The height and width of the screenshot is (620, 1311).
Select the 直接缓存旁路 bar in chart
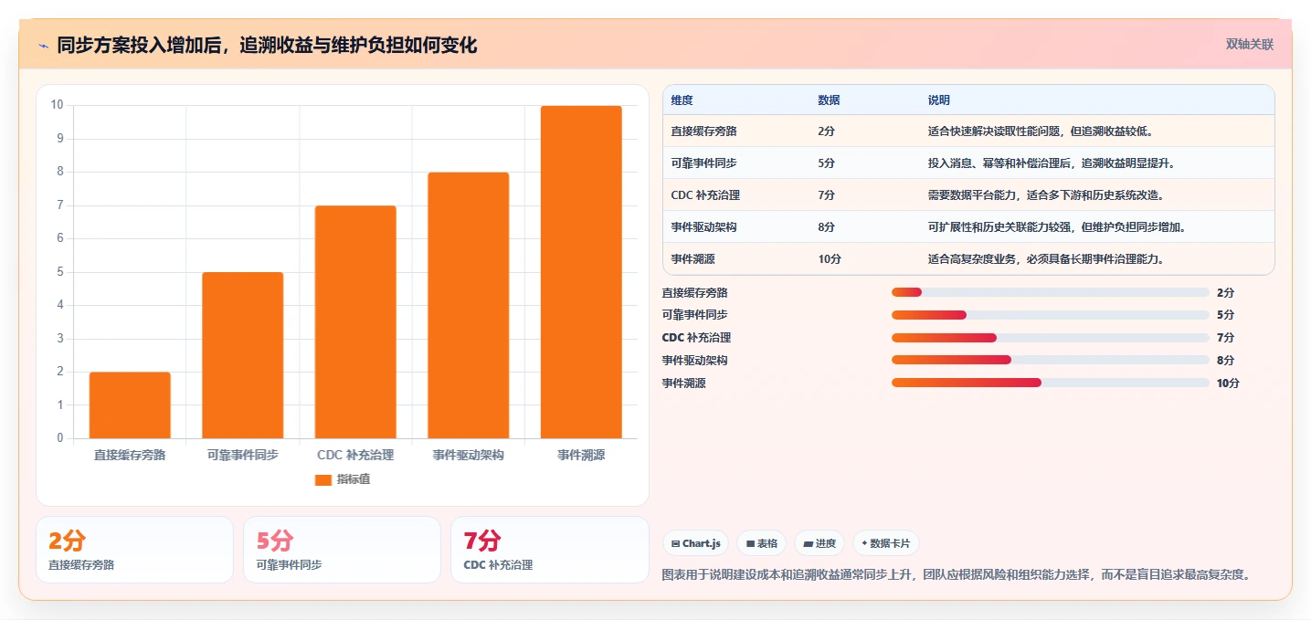[130, 405]
